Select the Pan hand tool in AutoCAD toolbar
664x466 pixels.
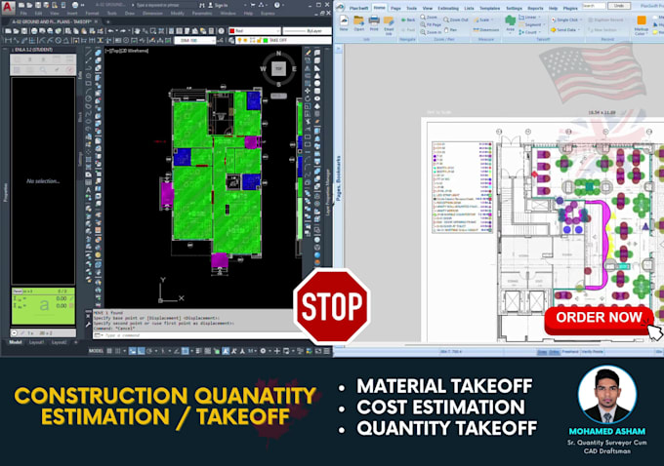pyautogui.click(x=137, y=31)
